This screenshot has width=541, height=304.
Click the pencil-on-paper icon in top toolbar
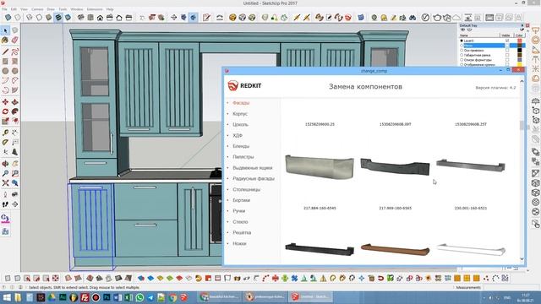coord(206,17)
